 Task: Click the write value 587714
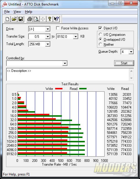112,129
